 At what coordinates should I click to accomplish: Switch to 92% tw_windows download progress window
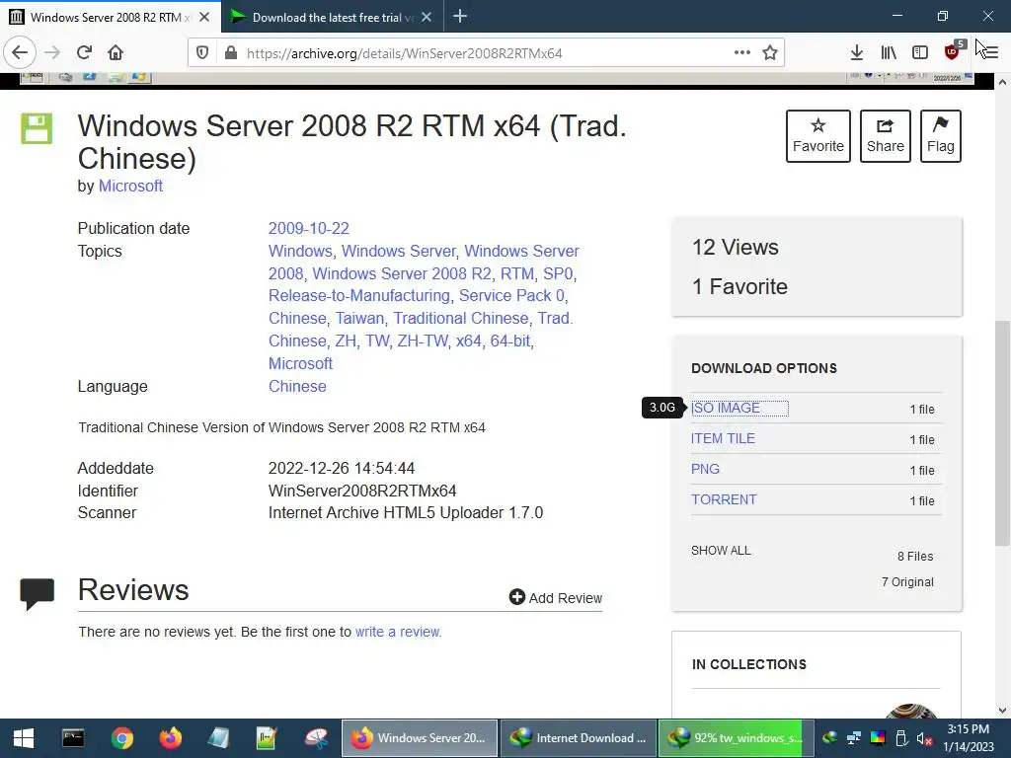(x=735, y=738)
